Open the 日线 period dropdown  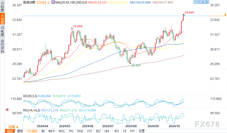(14, 127)
